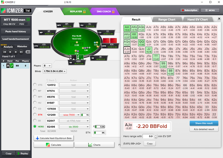Click the green N icon beside MTT 1500-man
Image resolution: width=223 pixels, height=158 pixels.
[28, 19]
